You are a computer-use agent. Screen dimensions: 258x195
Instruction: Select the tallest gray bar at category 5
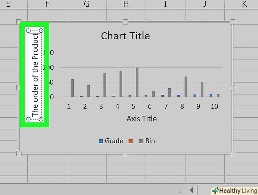point(137,82)
